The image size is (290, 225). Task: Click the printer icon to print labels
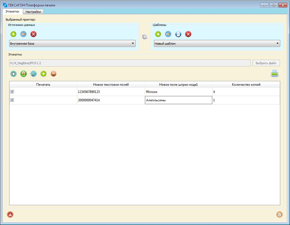(x=274, y=74)
